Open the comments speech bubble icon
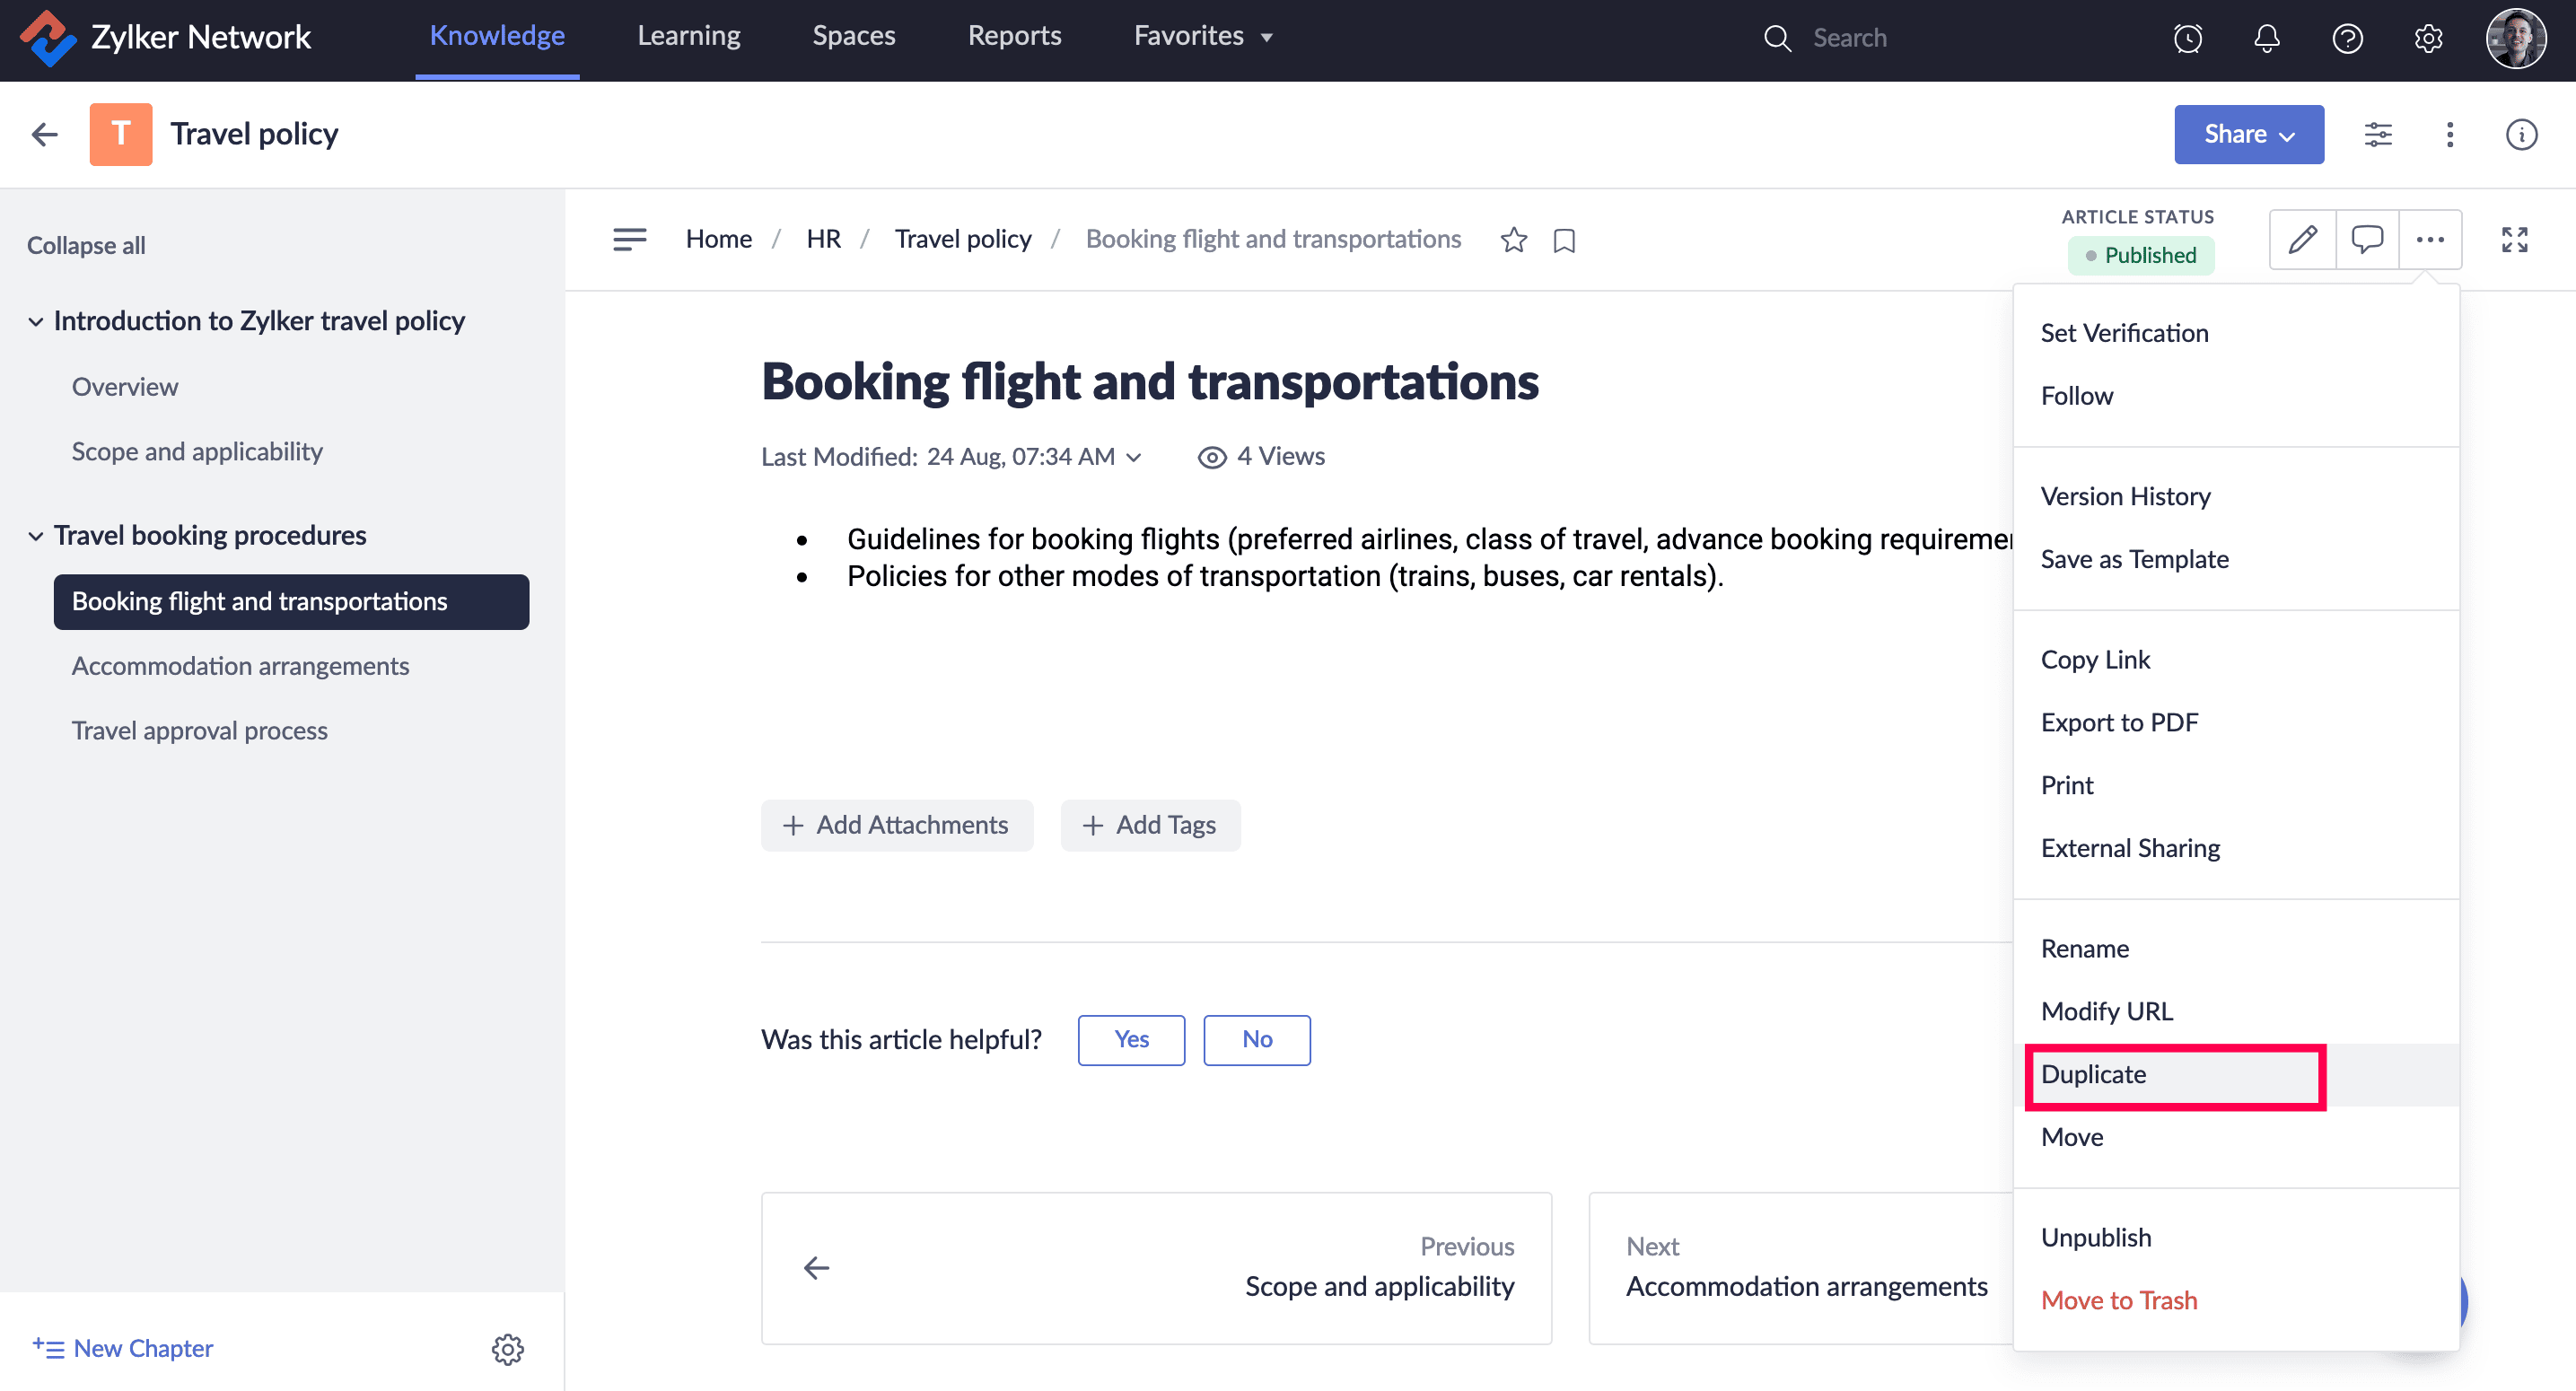Image resolution: width=2576 pixels, height=1391 pixels. click(2366, 240)
